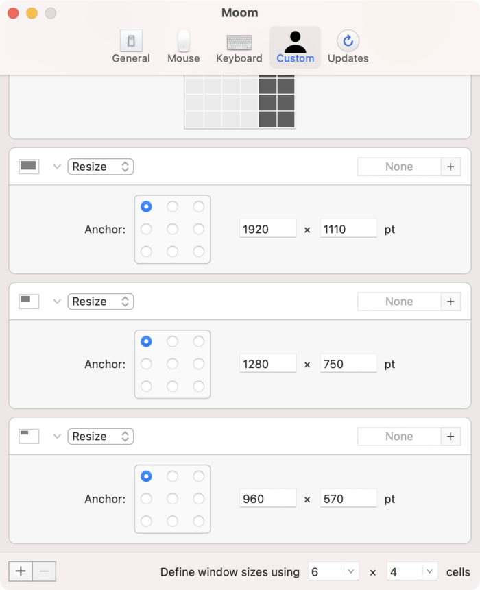Screen dimensions: 480x590
Task: Click the 1920 × 1110 preset thumbnail icon
Action: [x=29, y=167]
